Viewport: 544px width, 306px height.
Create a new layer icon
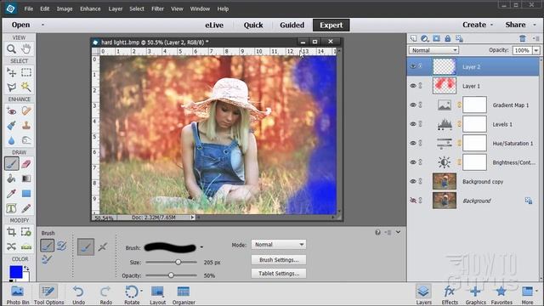tap(414, 38)
